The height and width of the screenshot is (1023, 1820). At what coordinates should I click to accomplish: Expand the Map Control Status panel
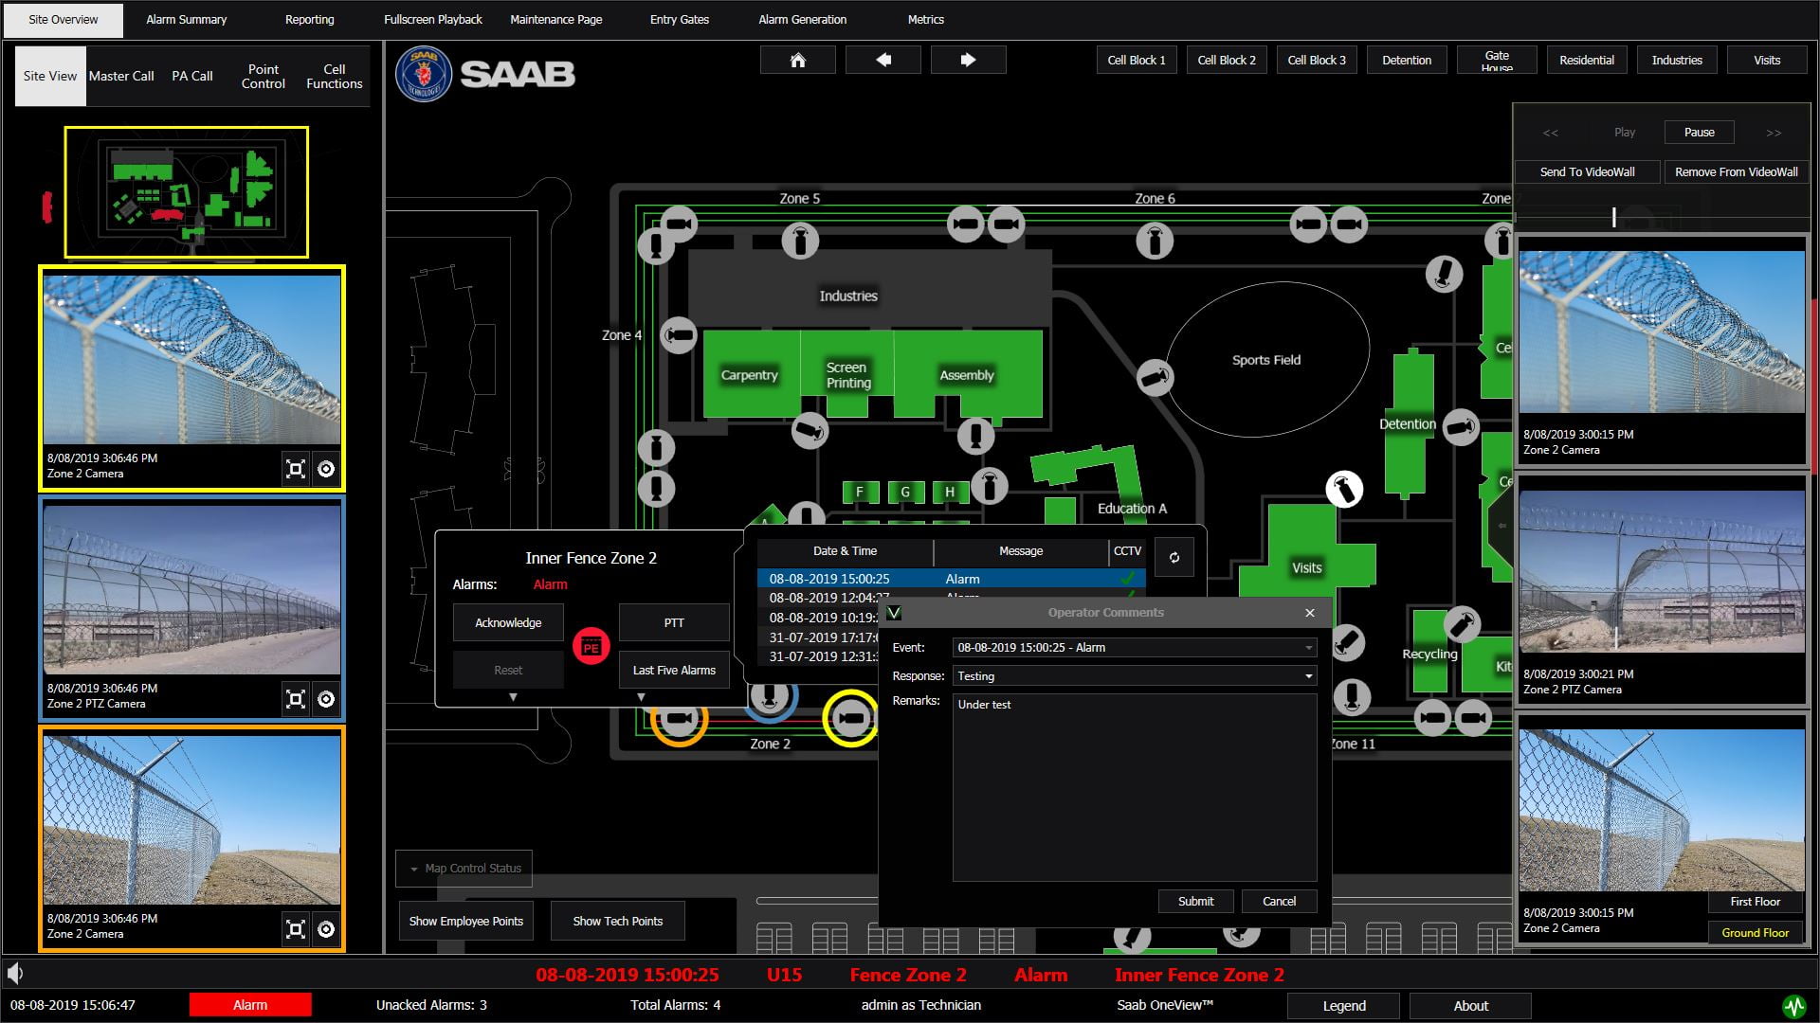click(x=464, y=868)
